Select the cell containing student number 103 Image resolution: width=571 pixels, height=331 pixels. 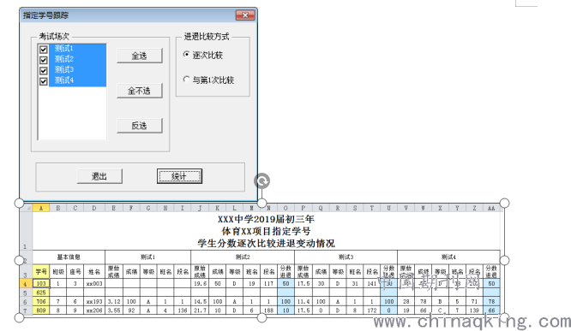click(41, 283)
